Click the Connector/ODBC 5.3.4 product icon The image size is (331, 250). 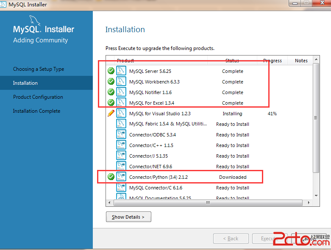tap(121, 134)
